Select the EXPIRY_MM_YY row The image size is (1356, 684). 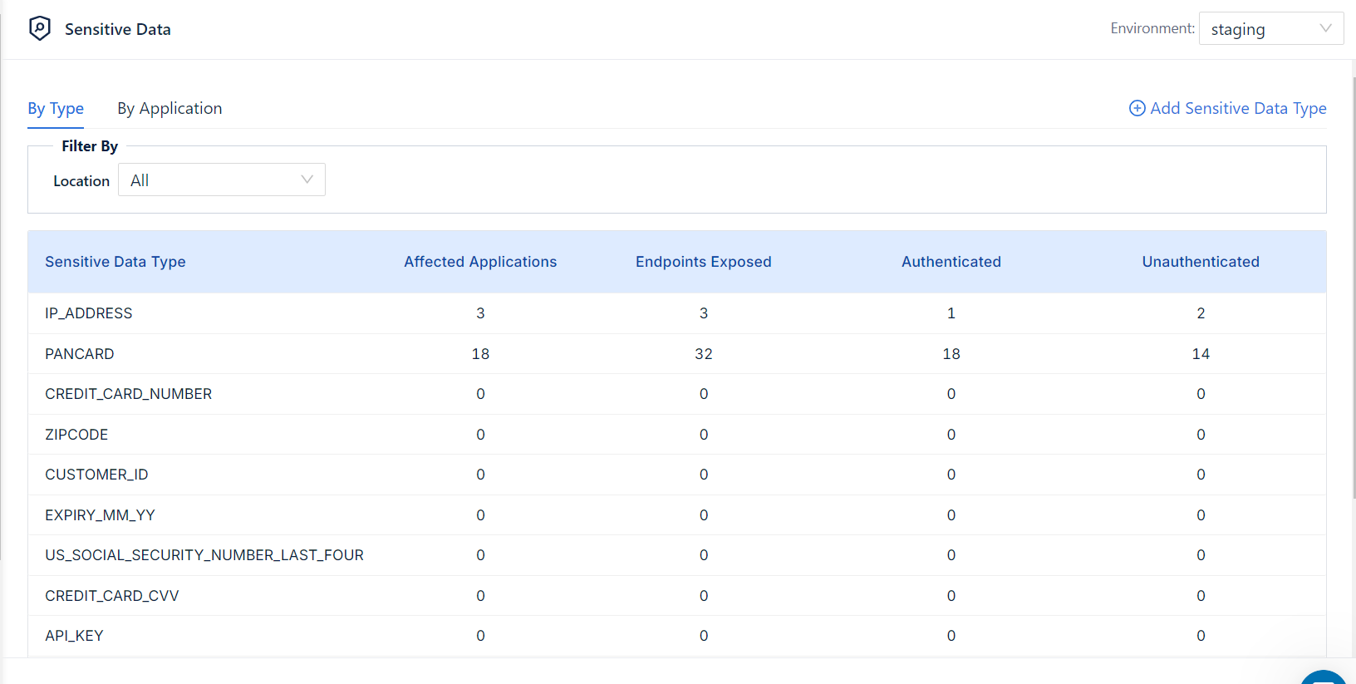tap(676, 515)
